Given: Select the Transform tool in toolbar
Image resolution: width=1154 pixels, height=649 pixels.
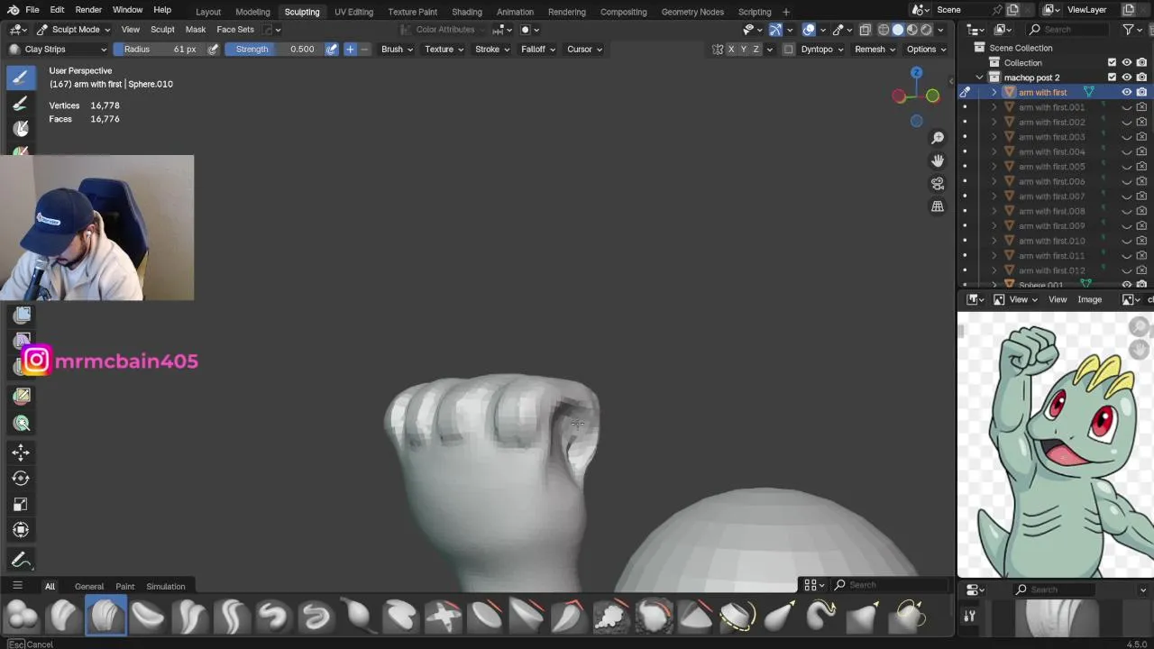Looking at the screenshot, I should (x=21, y=530).
